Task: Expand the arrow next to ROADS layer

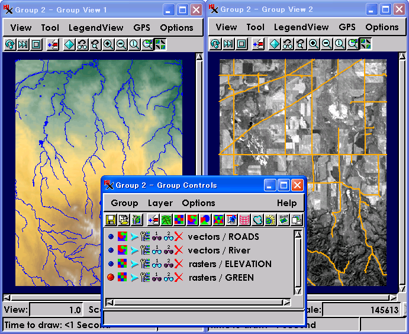Action: click(x=134, y=237)
